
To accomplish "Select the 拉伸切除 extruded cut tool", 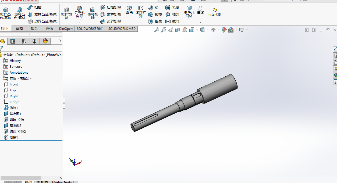I will click(x=66, y=13).
